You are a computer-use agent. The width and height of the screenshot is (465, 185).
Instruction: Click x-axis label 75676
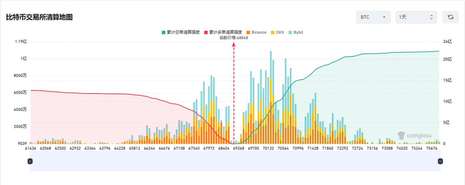[x=432, y=148]
